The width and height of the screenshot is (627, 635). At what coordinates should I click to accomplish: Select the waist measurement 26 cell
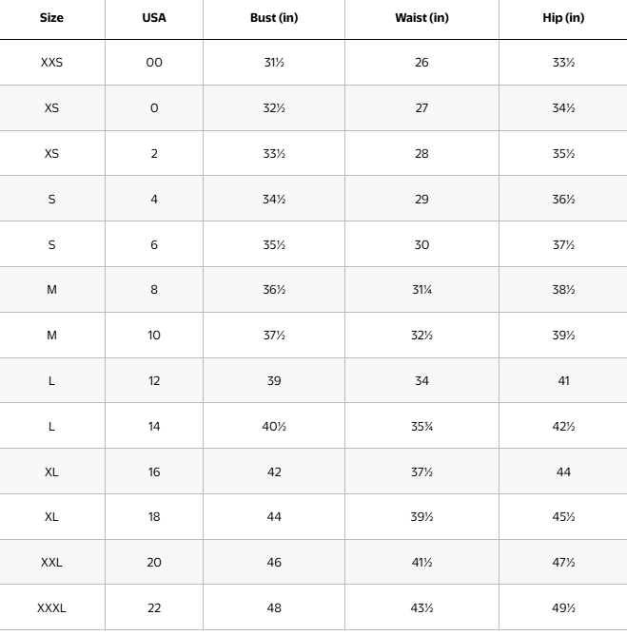point(421,63)
